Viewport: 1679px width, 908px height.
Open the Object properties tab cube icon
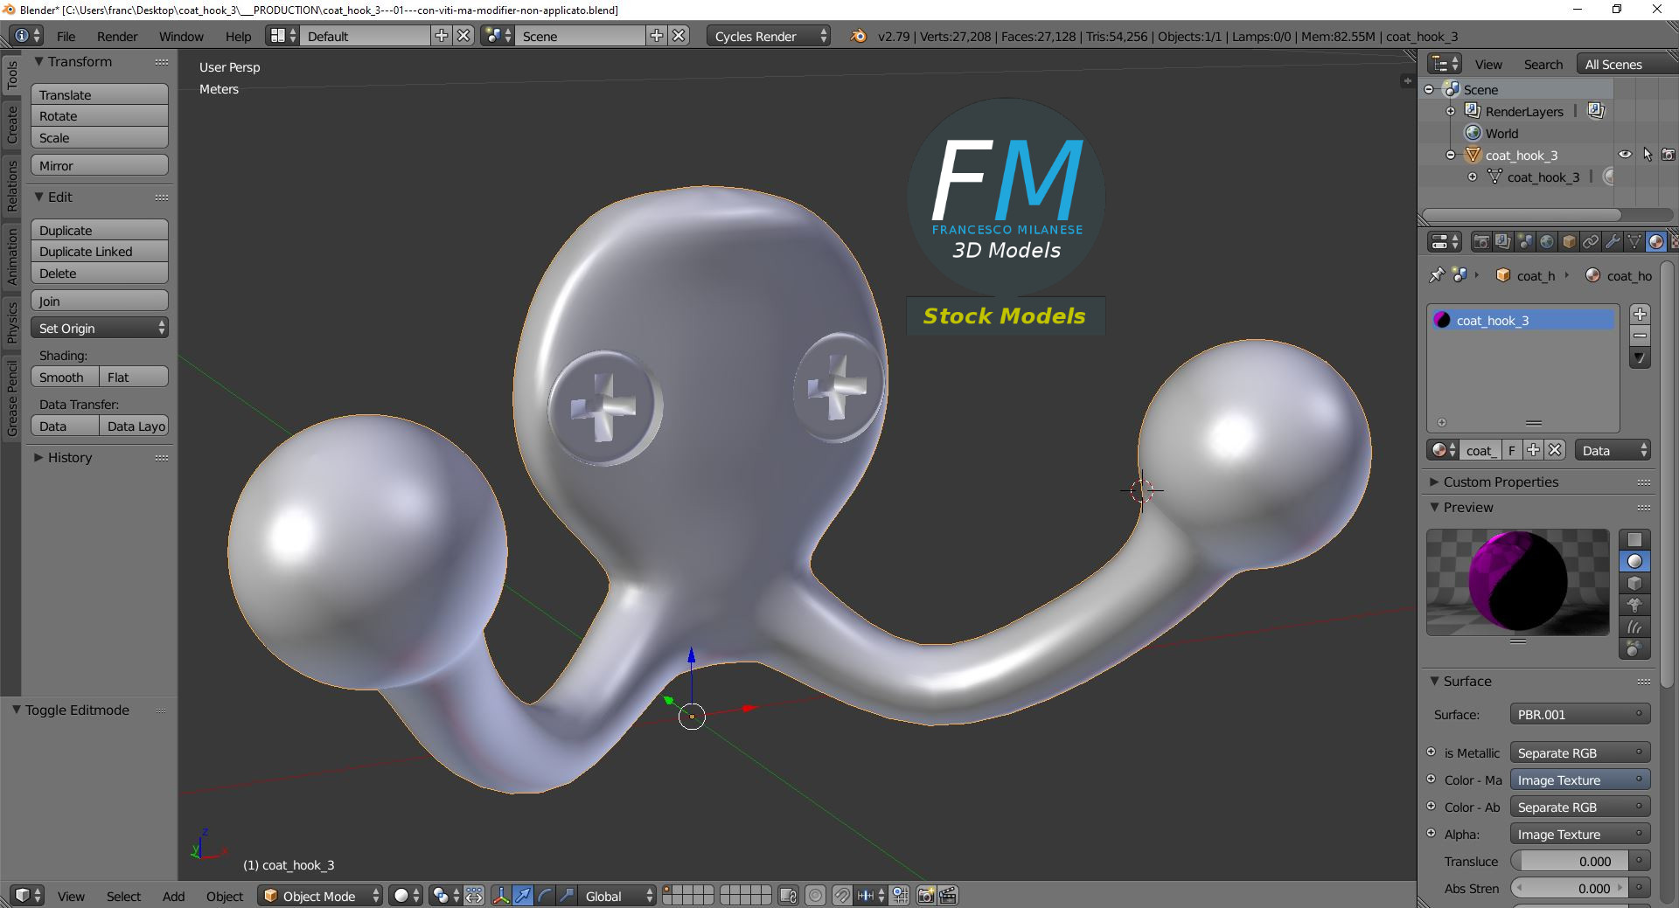point(1569,242)
